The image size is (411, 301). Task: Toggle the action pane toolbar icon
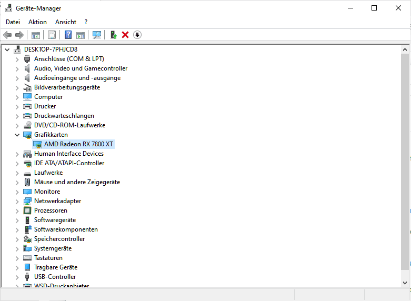click(81, 35)
